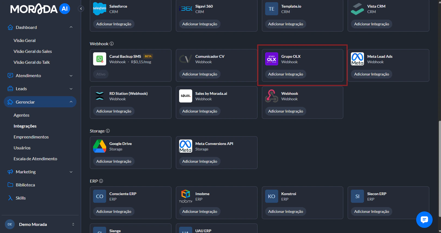Add integration for Google Drive
This screenshot has height=233, width=441.
(114, 161)
